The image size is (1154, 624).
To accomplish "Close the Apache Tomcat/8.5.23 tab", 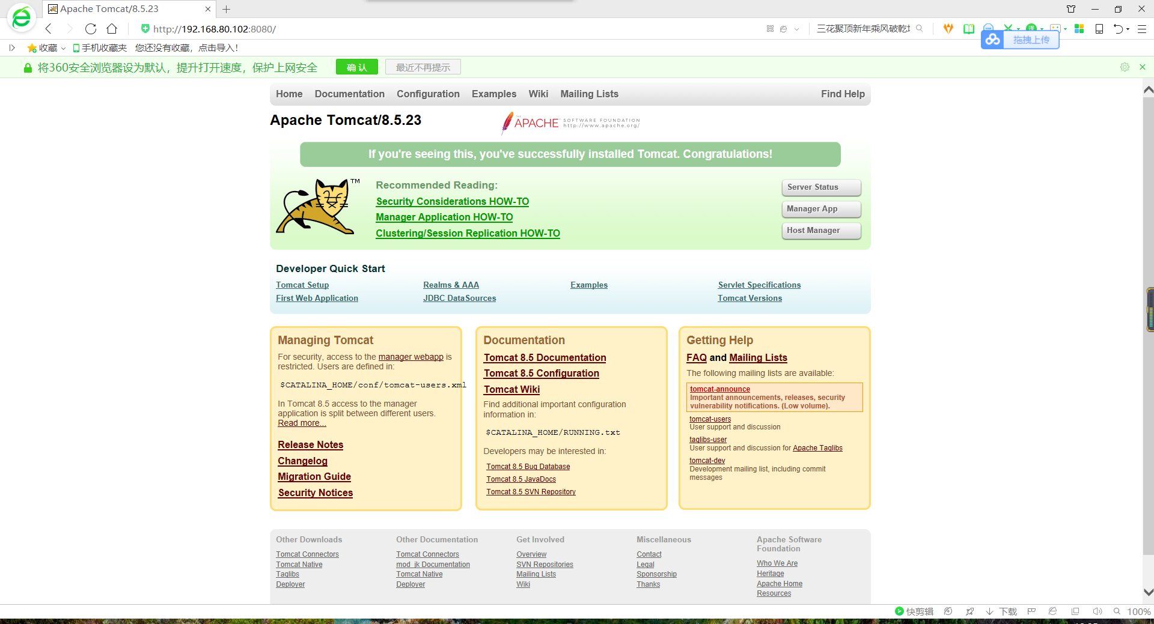I will [208, 9].
